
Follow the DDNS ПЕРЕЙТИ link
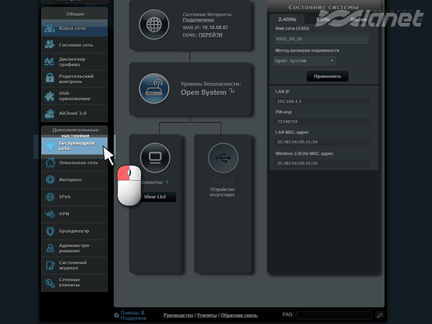pos(210,35)
